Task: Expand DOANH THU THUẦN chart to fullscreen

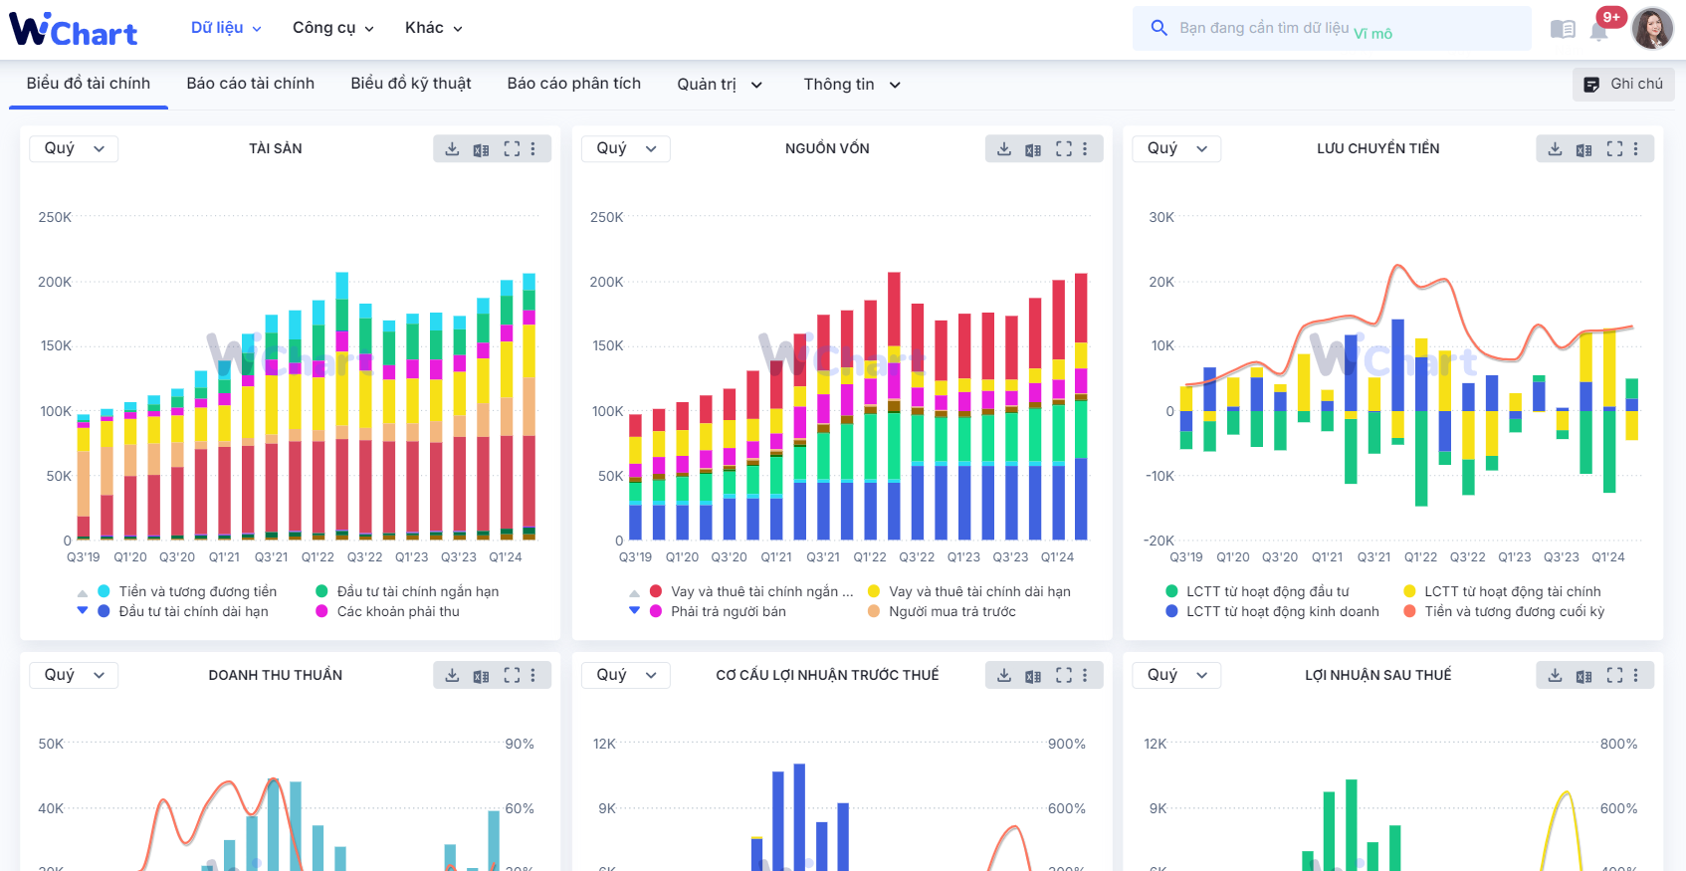Action: [x=512, y=675]
